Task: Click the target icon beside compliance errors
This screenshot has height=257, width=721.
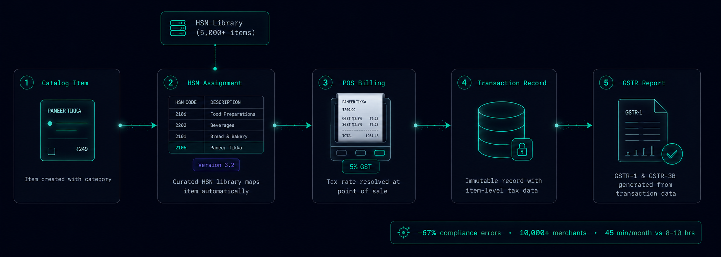Action: [403, 232]
